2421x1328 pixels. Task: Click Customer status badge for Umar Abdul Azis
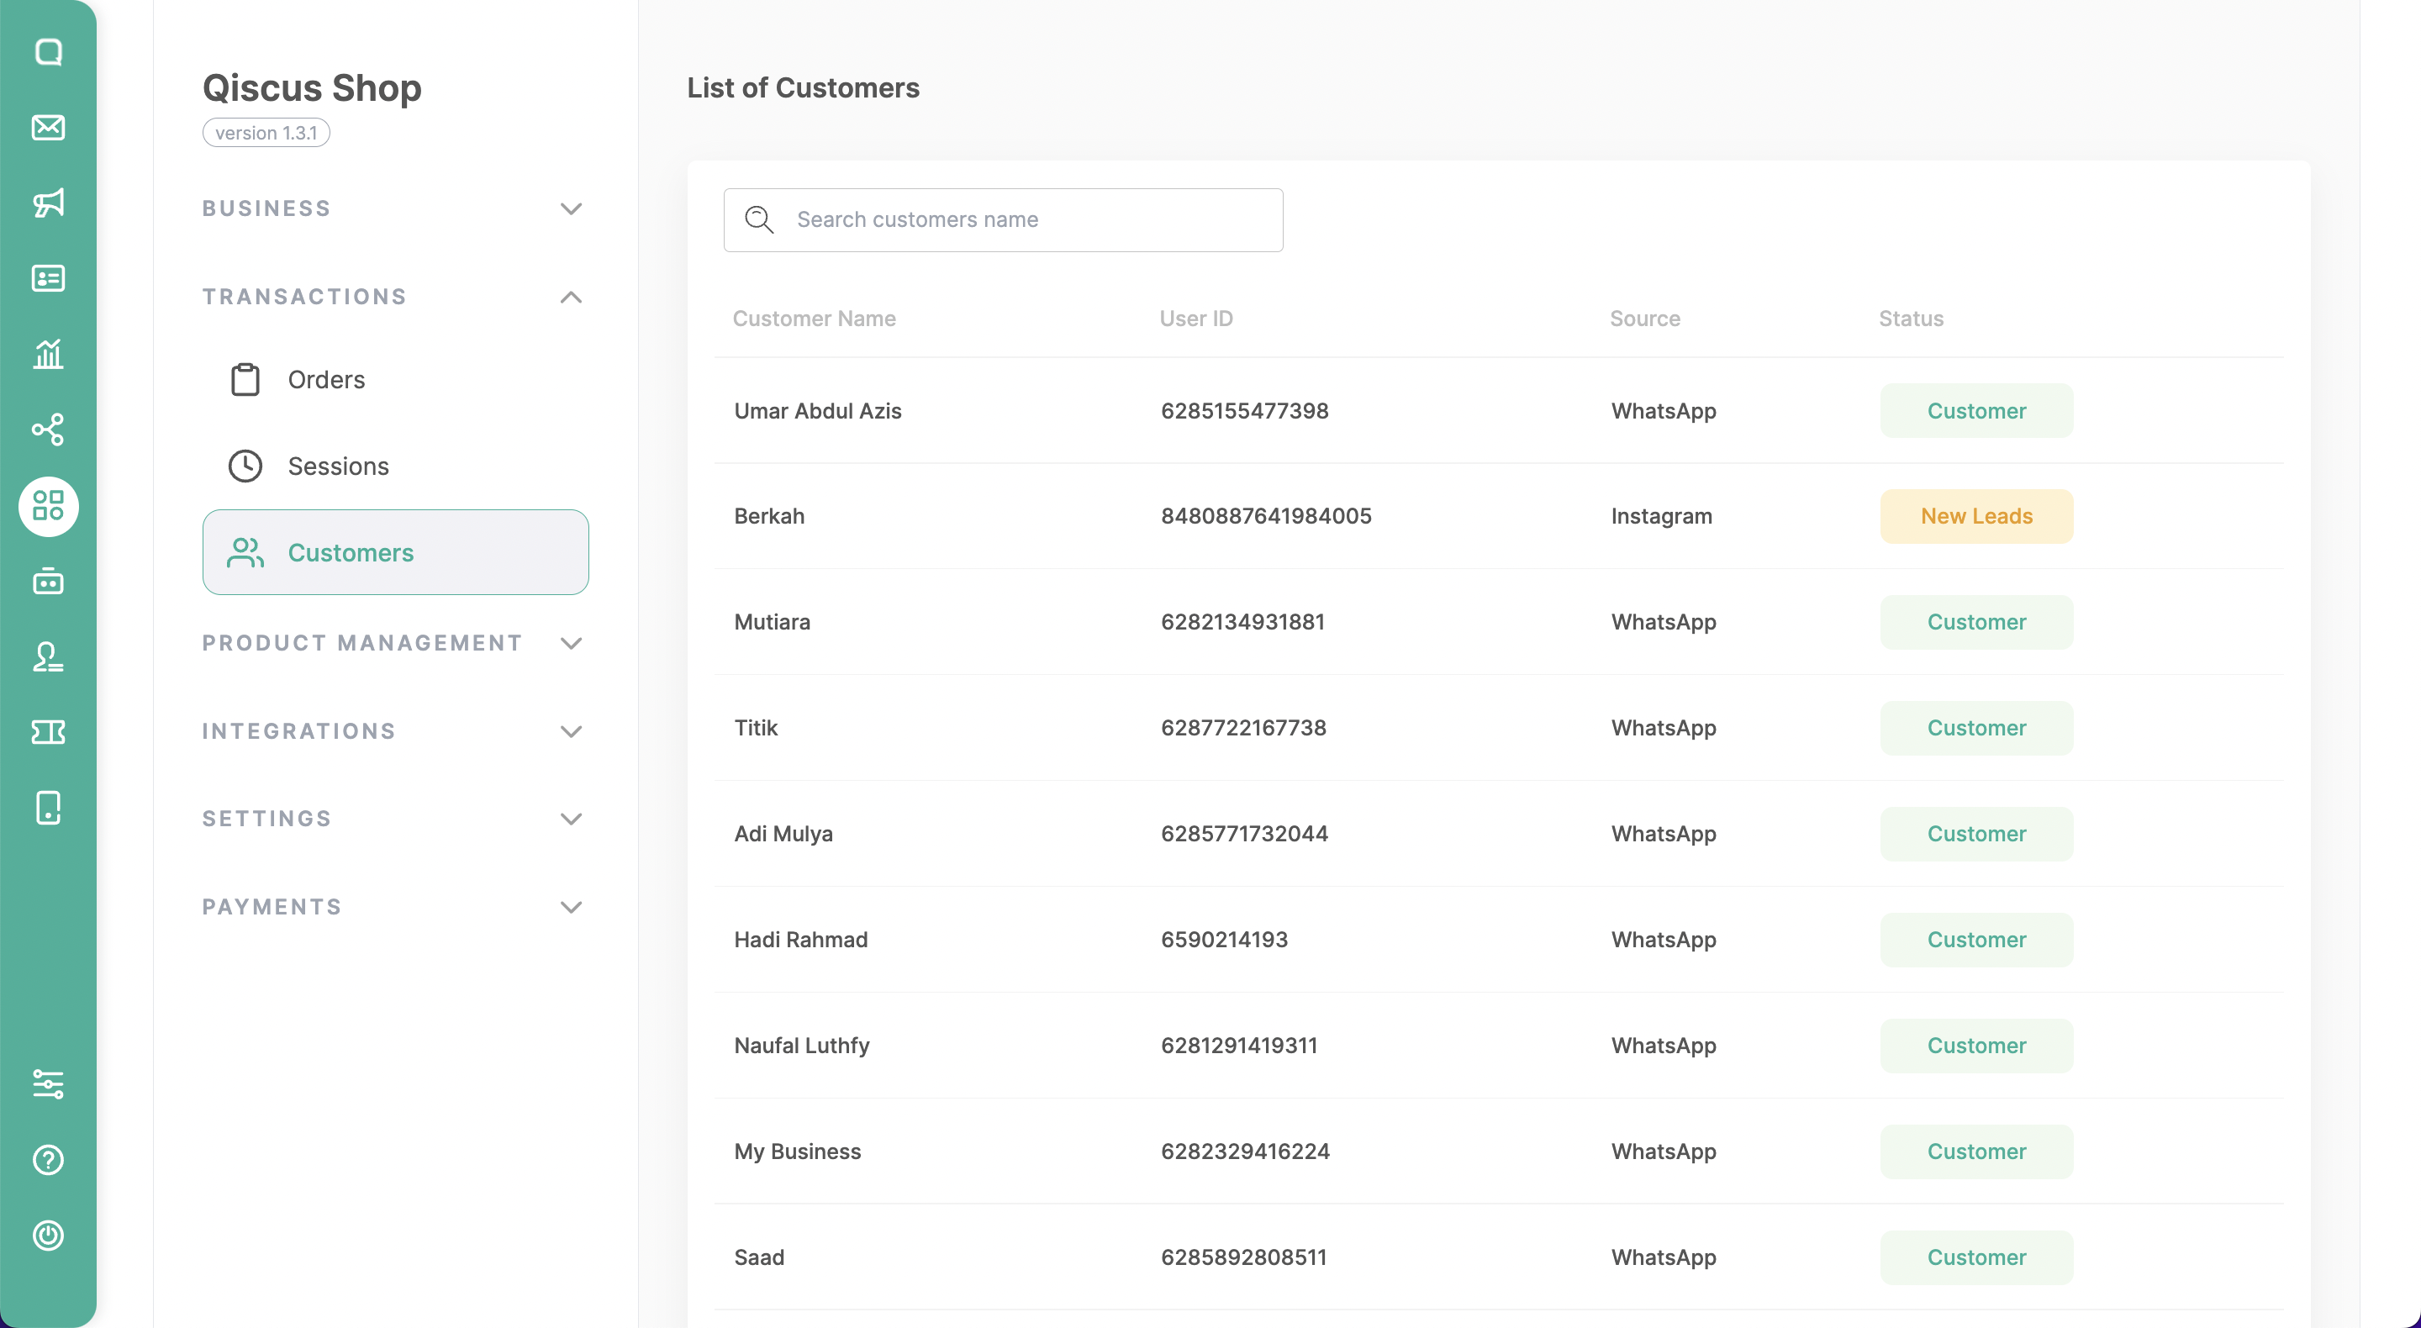point(1975,411)
